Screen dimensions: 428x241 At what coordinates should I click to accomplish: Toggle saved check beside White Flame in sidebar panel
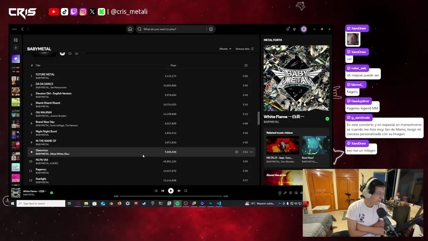[327, 118]
